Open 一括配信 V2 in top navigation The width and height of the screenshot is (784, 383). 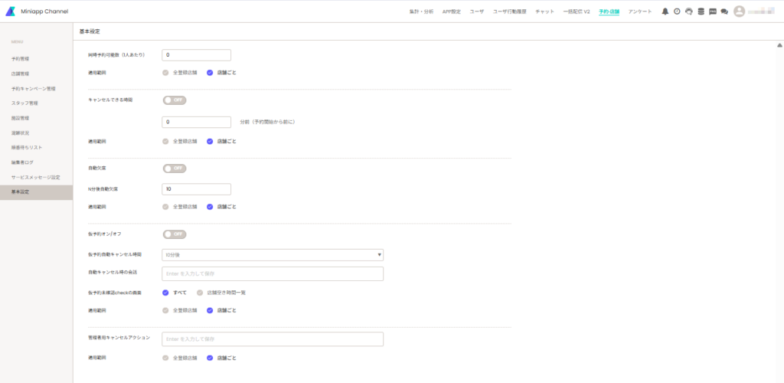(577, 11)
